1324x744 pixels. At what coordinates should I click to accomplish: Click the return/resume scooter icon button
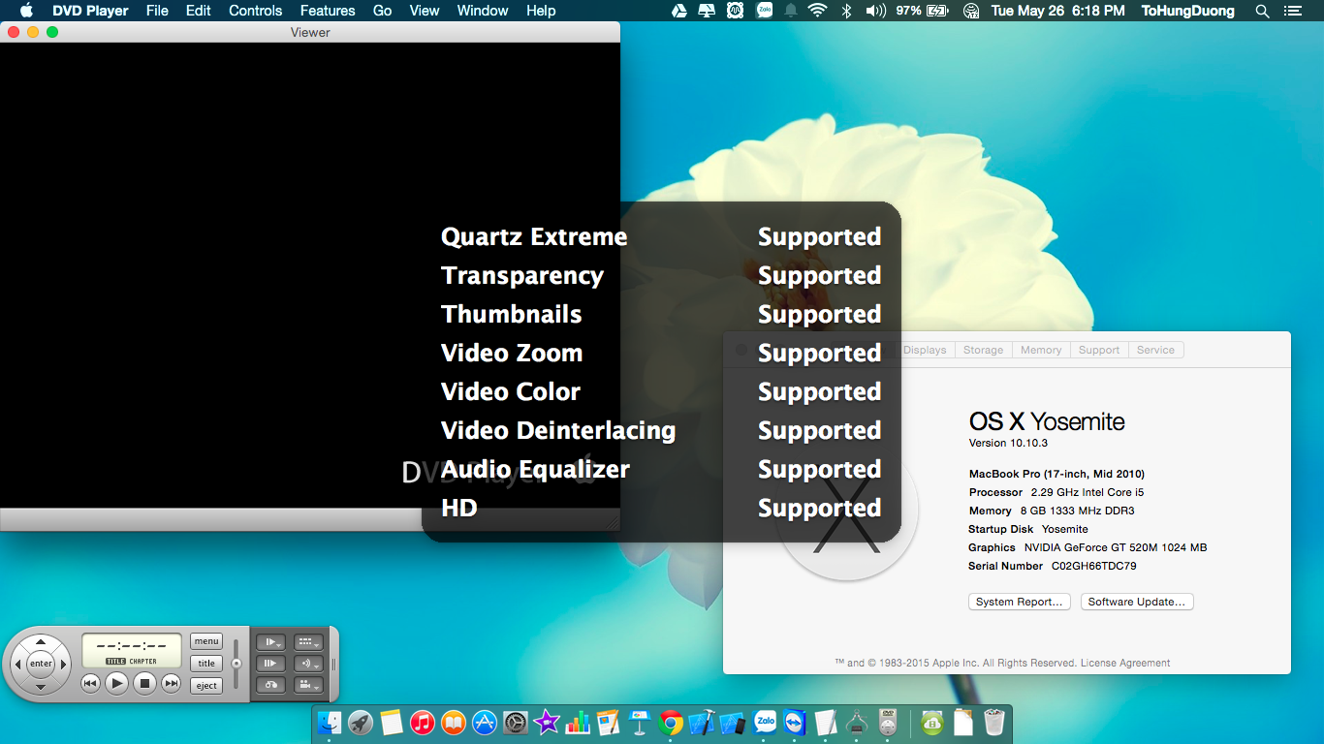(272, 685)
